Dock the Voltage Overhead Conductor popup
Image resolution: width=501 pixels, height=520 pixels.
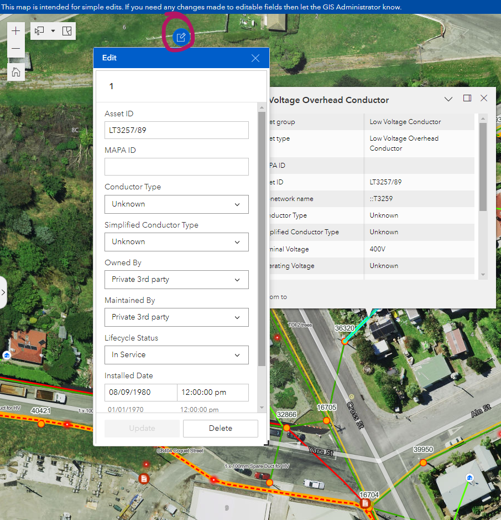point(467,99)
